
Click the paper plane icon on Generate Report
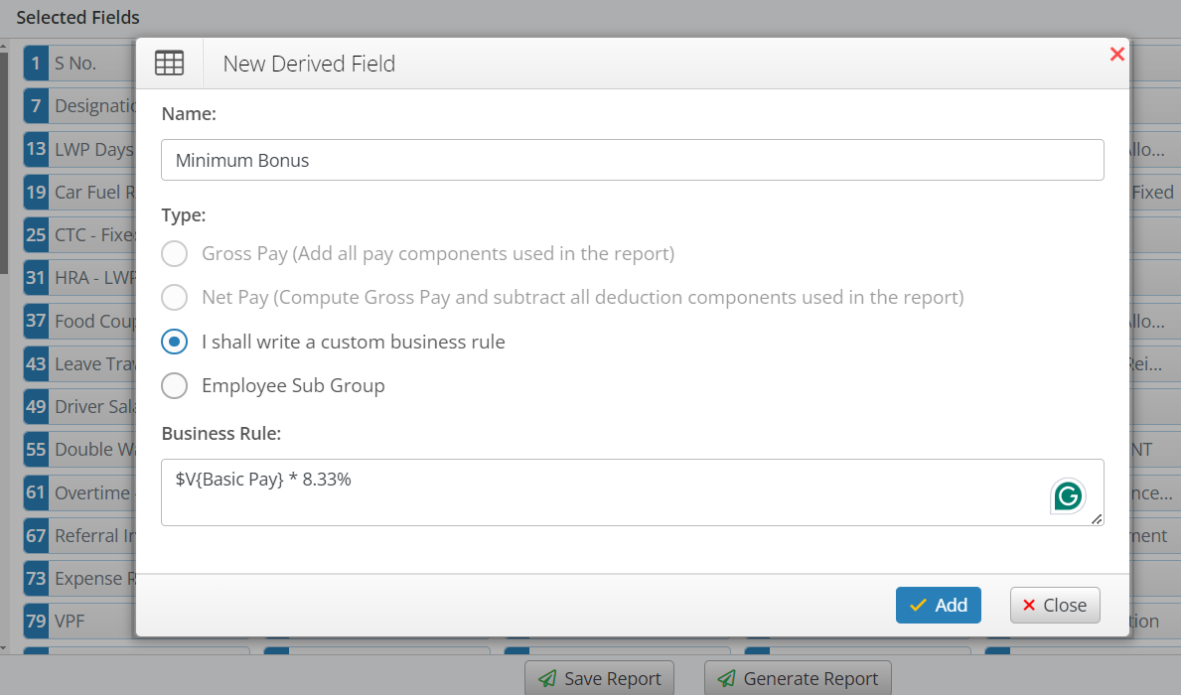click(x=727, y=678)
